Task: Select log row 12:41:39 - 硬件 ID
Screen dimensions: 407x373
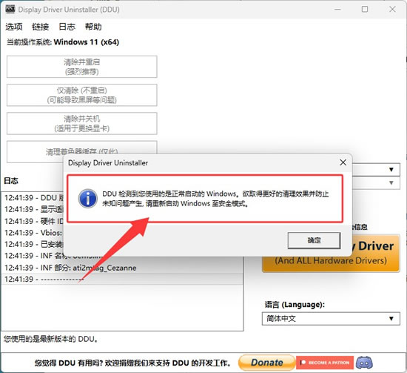Action: coord(33,221)
